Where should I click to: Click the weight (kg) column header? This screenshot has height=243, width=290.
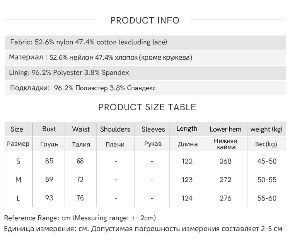coord(266,129)
